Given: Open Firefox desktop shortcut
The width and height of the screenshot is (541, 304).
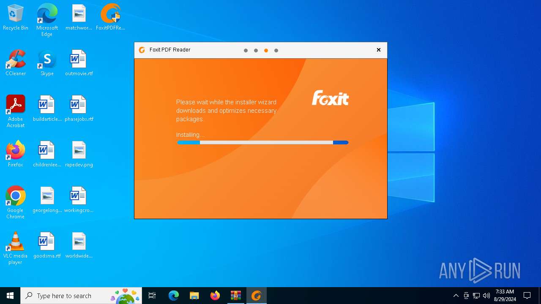Looking at the screenshot, I should [16, 155].
